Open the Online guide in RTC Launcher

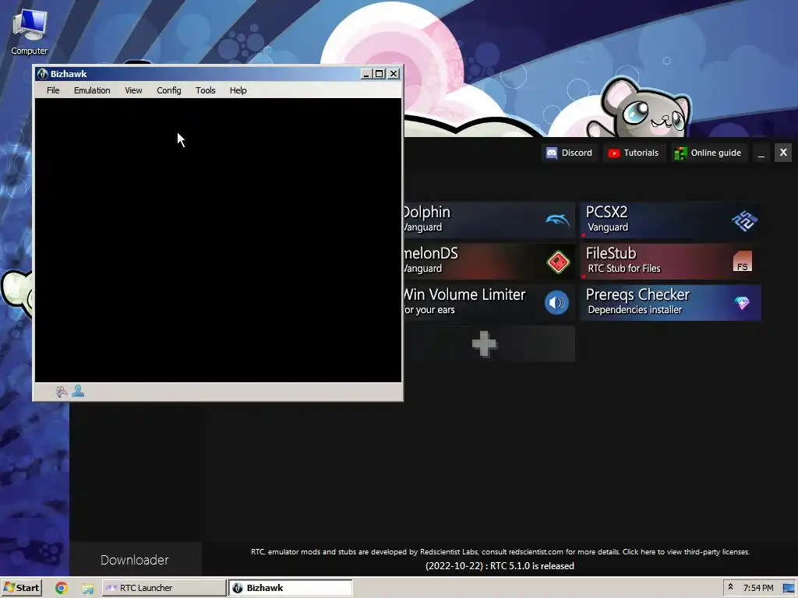(708, 153)
